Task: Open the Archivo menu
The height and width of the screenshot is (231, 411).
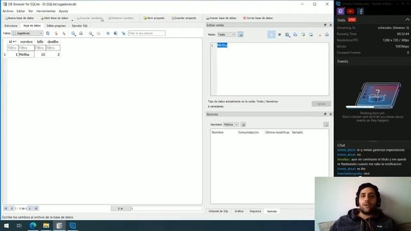Action: (8, 11)
